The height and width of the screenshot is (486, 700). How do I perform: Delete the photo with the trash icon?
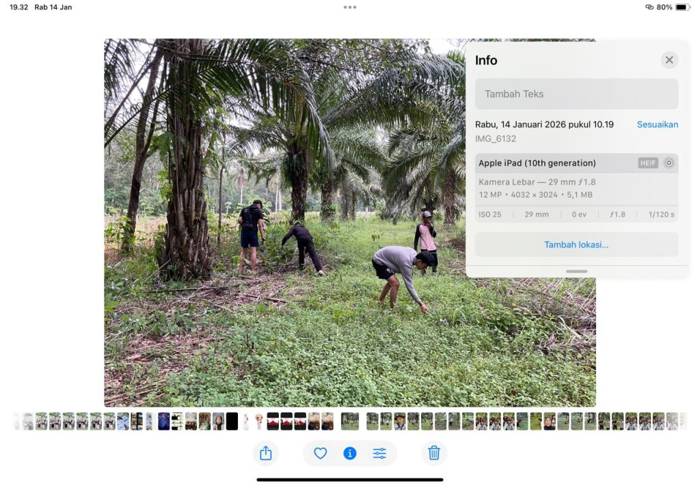(x=433, y=453)
